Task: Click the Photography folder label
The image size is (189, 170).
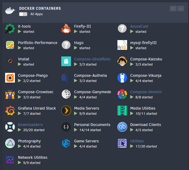Action: [29, 141]
